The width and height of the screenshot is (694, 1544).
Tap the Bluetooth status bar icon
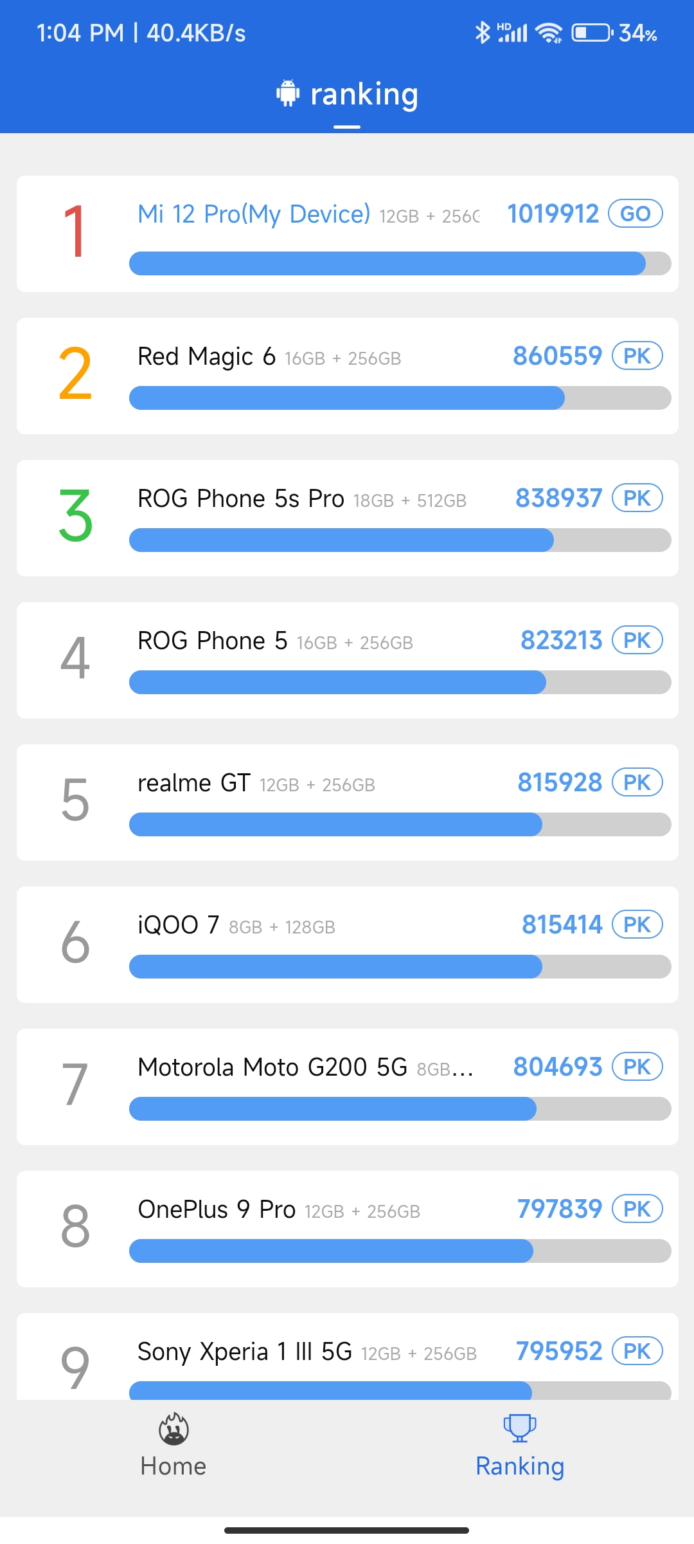483,32
